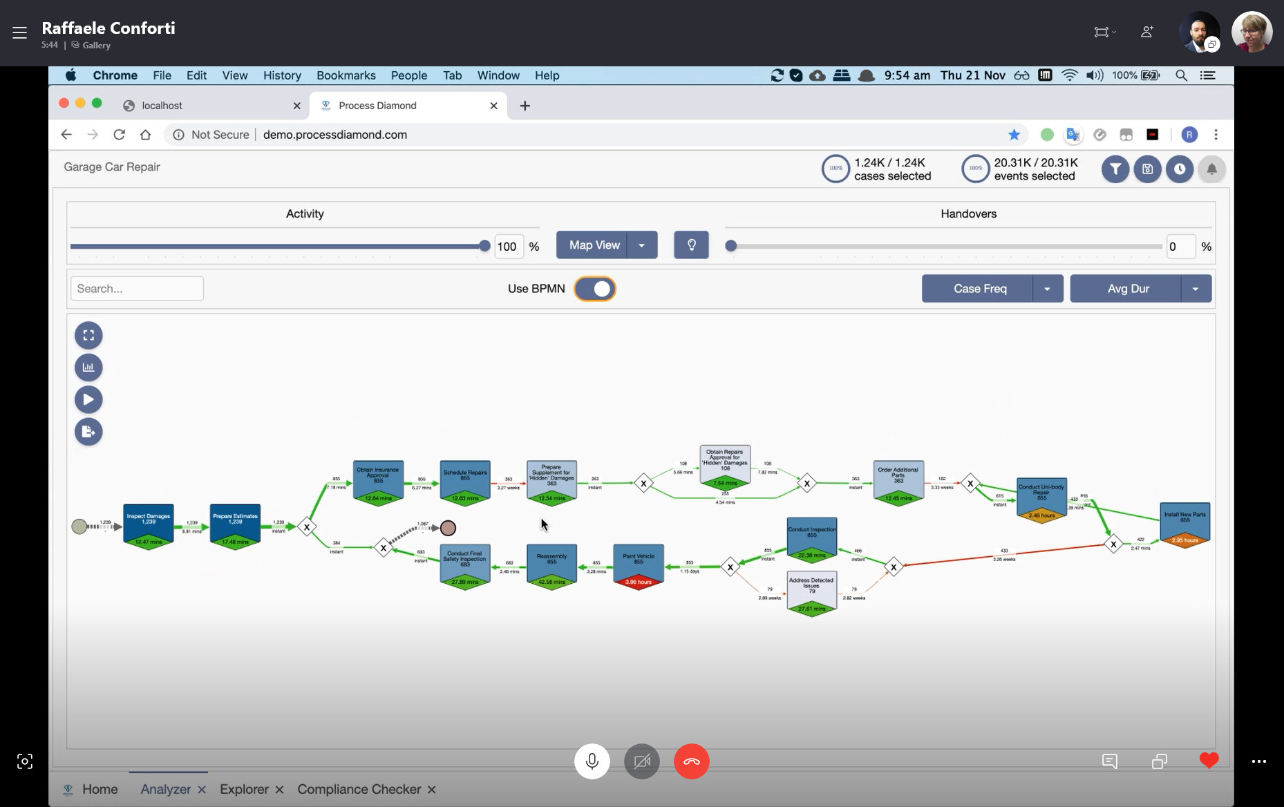This screenshot has height=807, width=1284.
Task: Click the Avg Dur button
Action: tap(1127, 289)
